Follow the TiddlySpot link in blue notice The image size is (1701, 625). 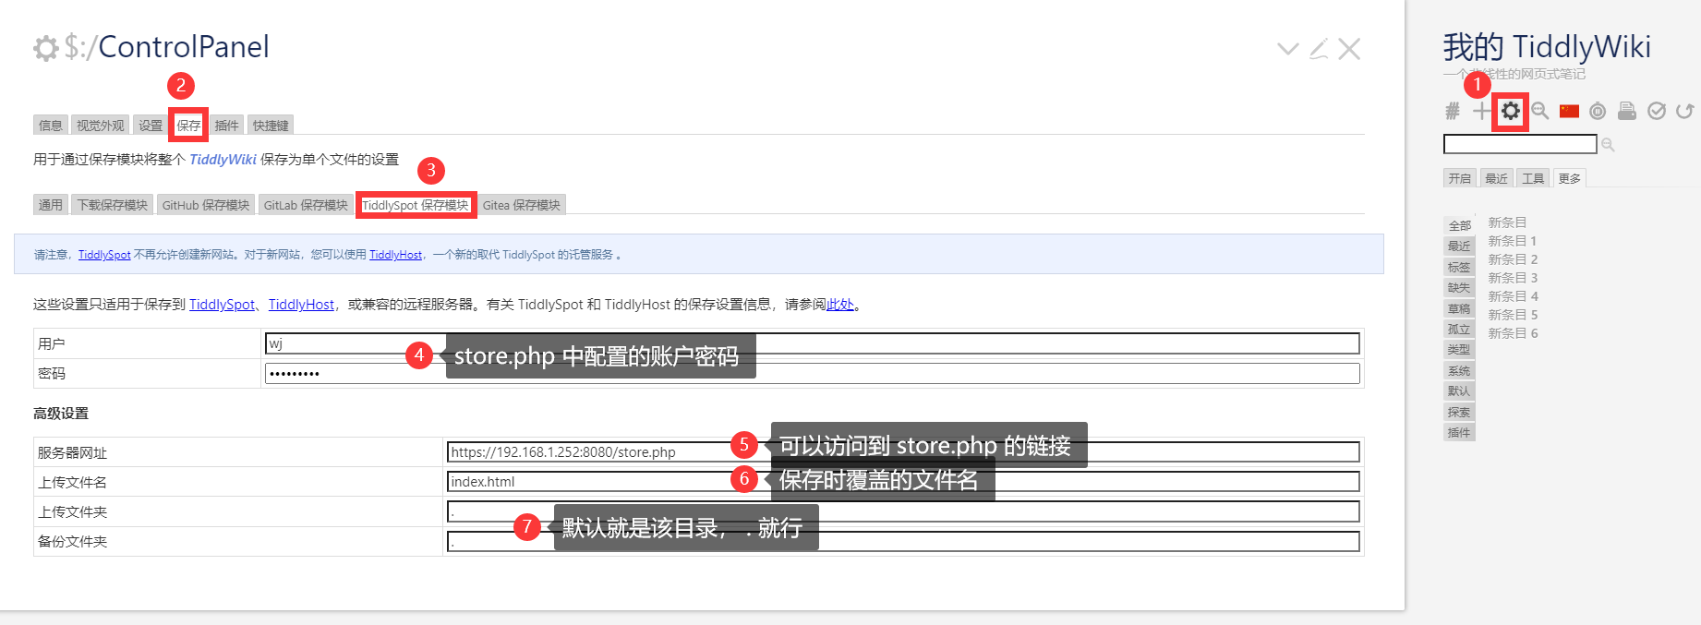tap(104, 255)
